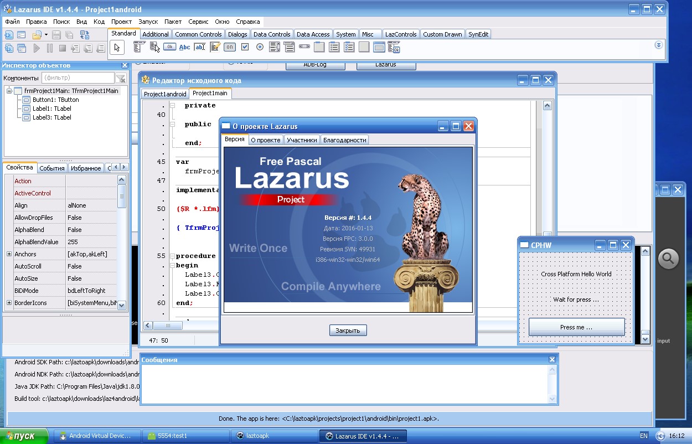The height and width of the screenshot is (444, 692).
Task: Open the Проект menu
Action: (121, 22)
